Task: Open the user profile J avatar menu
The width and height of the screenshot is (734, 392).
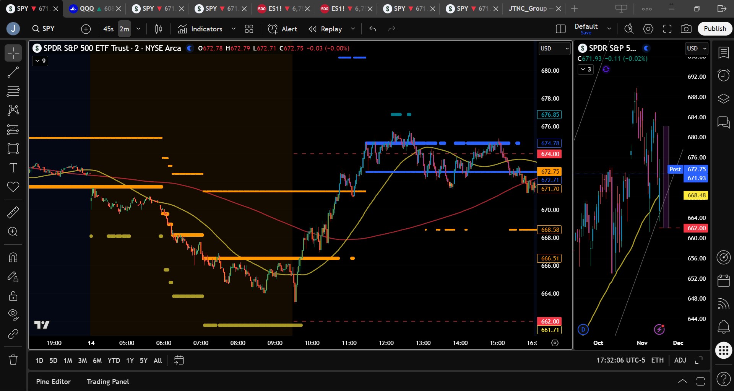Action: [x=13, y=29]
